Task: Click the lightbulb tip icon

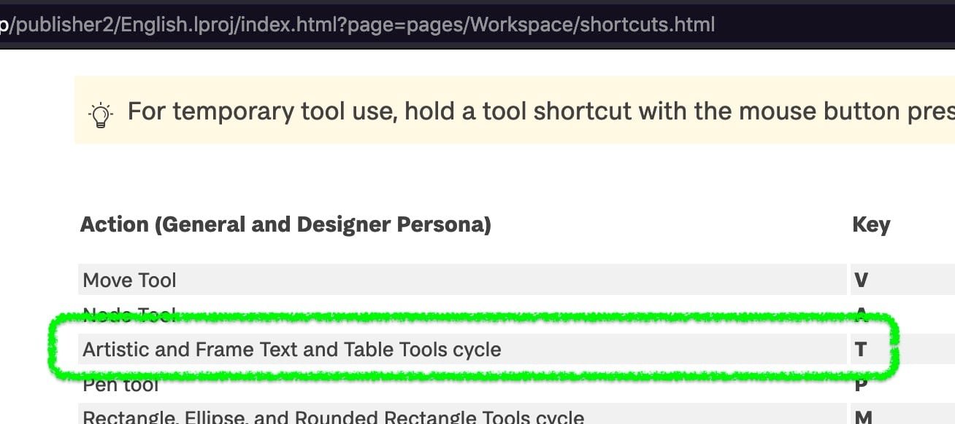Action: (x=101, y=112)
